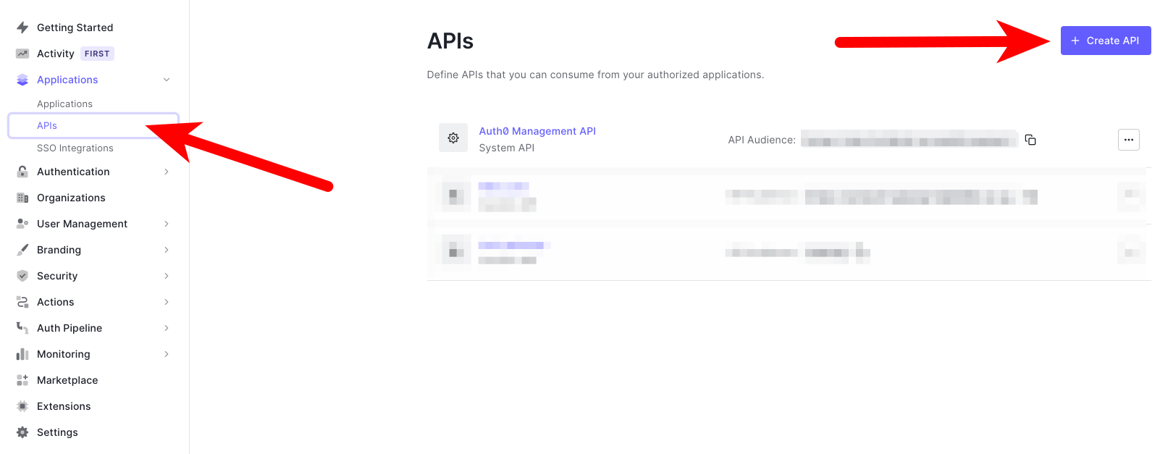
Task: Collapse the Applications sidebar section
Action: (x=167, y=80)
